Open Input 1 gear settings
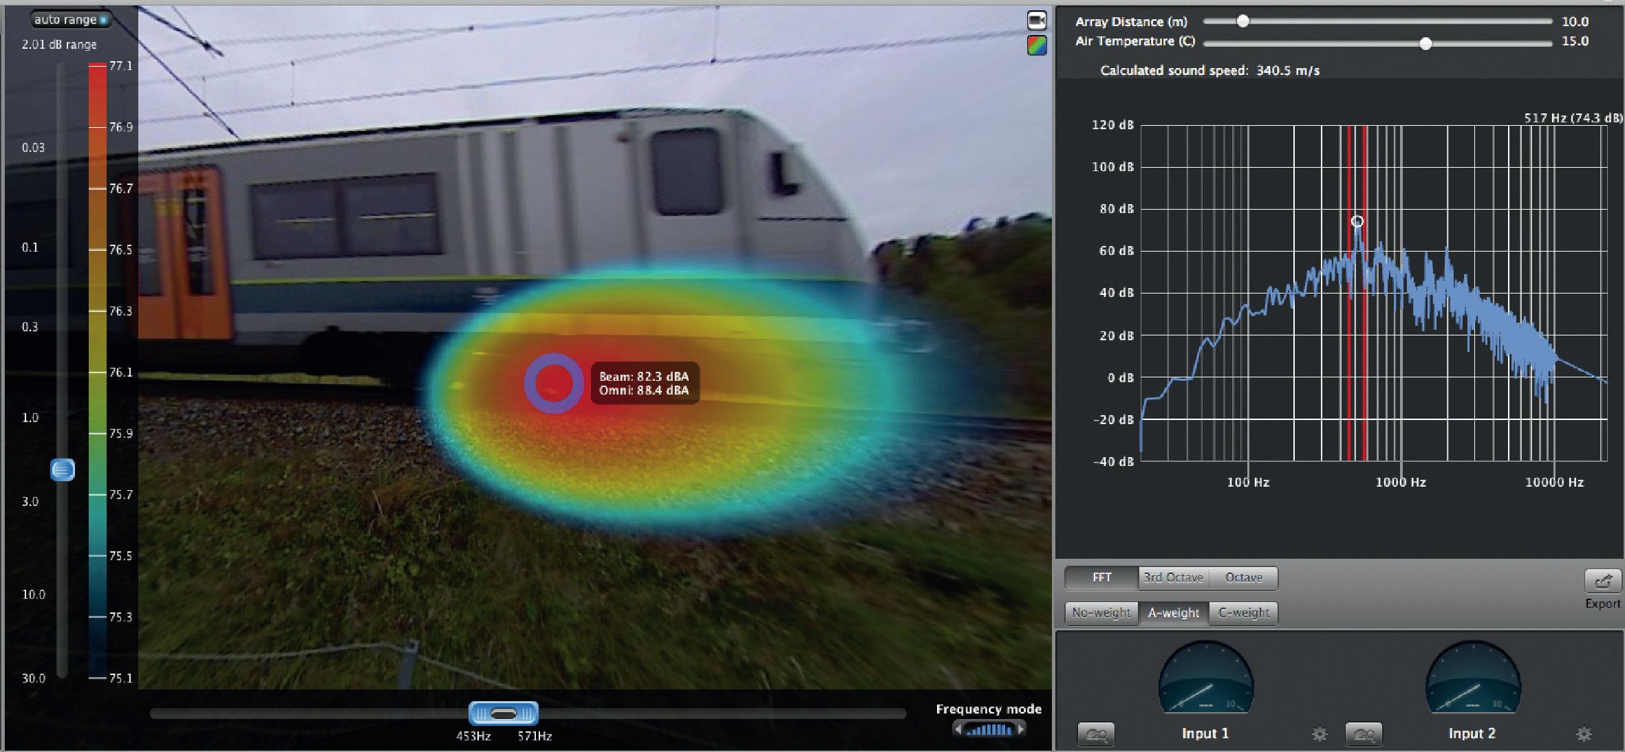 [1319, 734]
